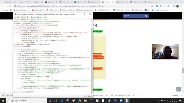
Task: Click the Chrome profile avatar
Action: [x=178, y=6]
